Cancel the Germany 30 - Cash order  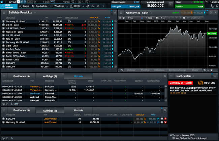click(165, 122)
